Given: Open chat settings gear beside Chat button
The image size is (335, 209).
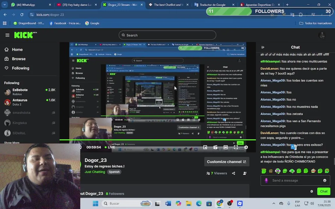Looking at the screenshot, I should tap(312, 192).
